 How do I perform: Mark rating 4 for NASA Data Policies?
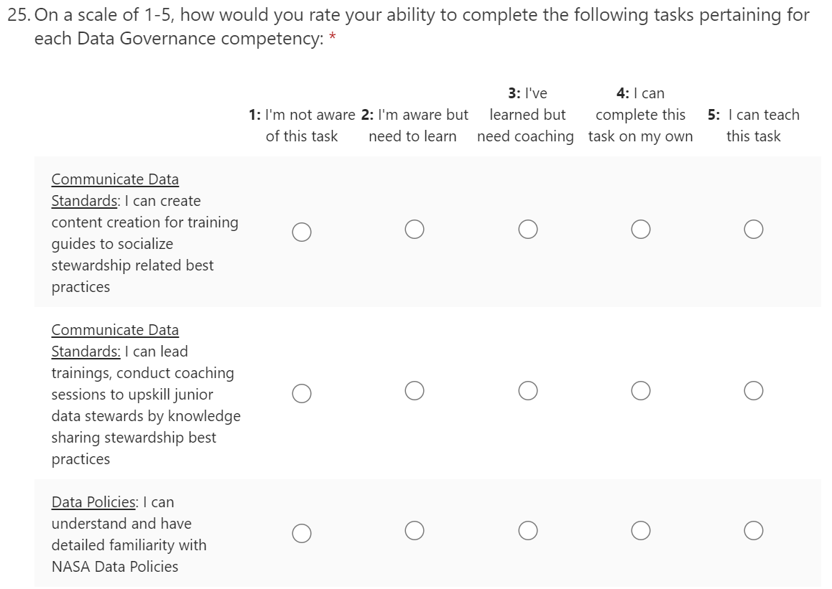(x=641, y=530)
